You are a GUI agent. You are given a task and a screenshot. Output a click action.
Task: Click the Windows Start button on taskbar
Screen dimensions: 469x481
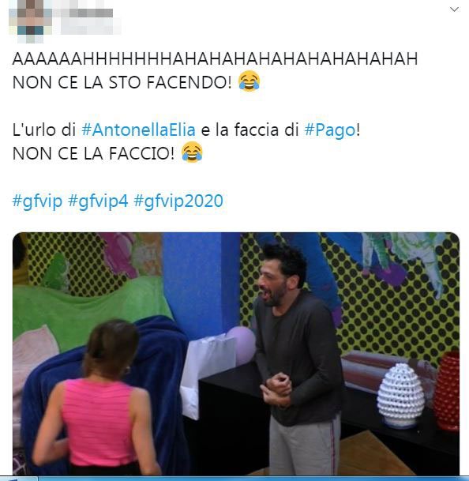[x=18, y=479]
